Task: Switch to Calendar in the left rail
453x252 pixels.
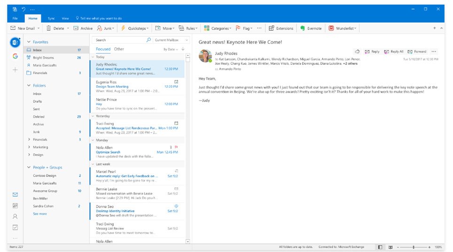Action: (15, 205)
